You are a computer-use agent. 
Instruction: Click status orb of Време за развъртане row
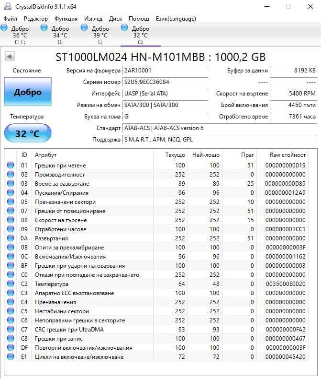point(11,183)
